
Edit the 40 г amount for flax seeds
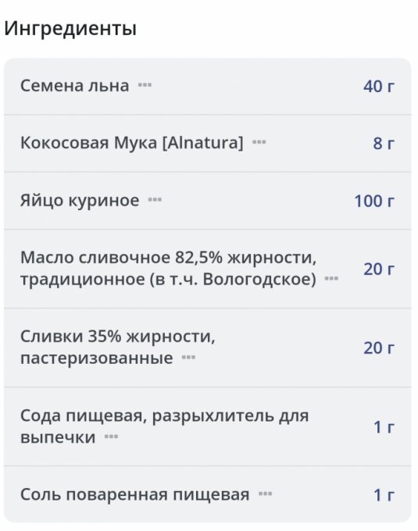point(379,86)
